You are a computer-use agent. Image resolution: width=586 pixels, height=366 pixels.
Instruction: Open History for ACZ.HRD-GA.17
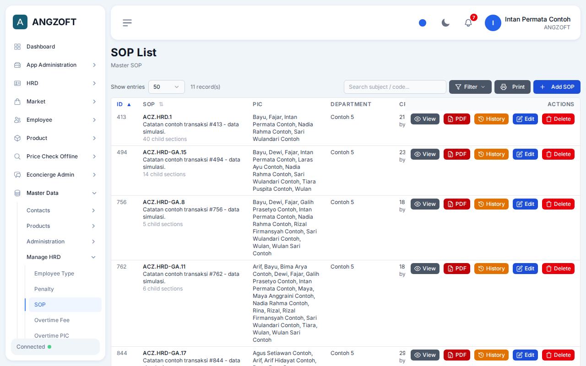(491, 355)
